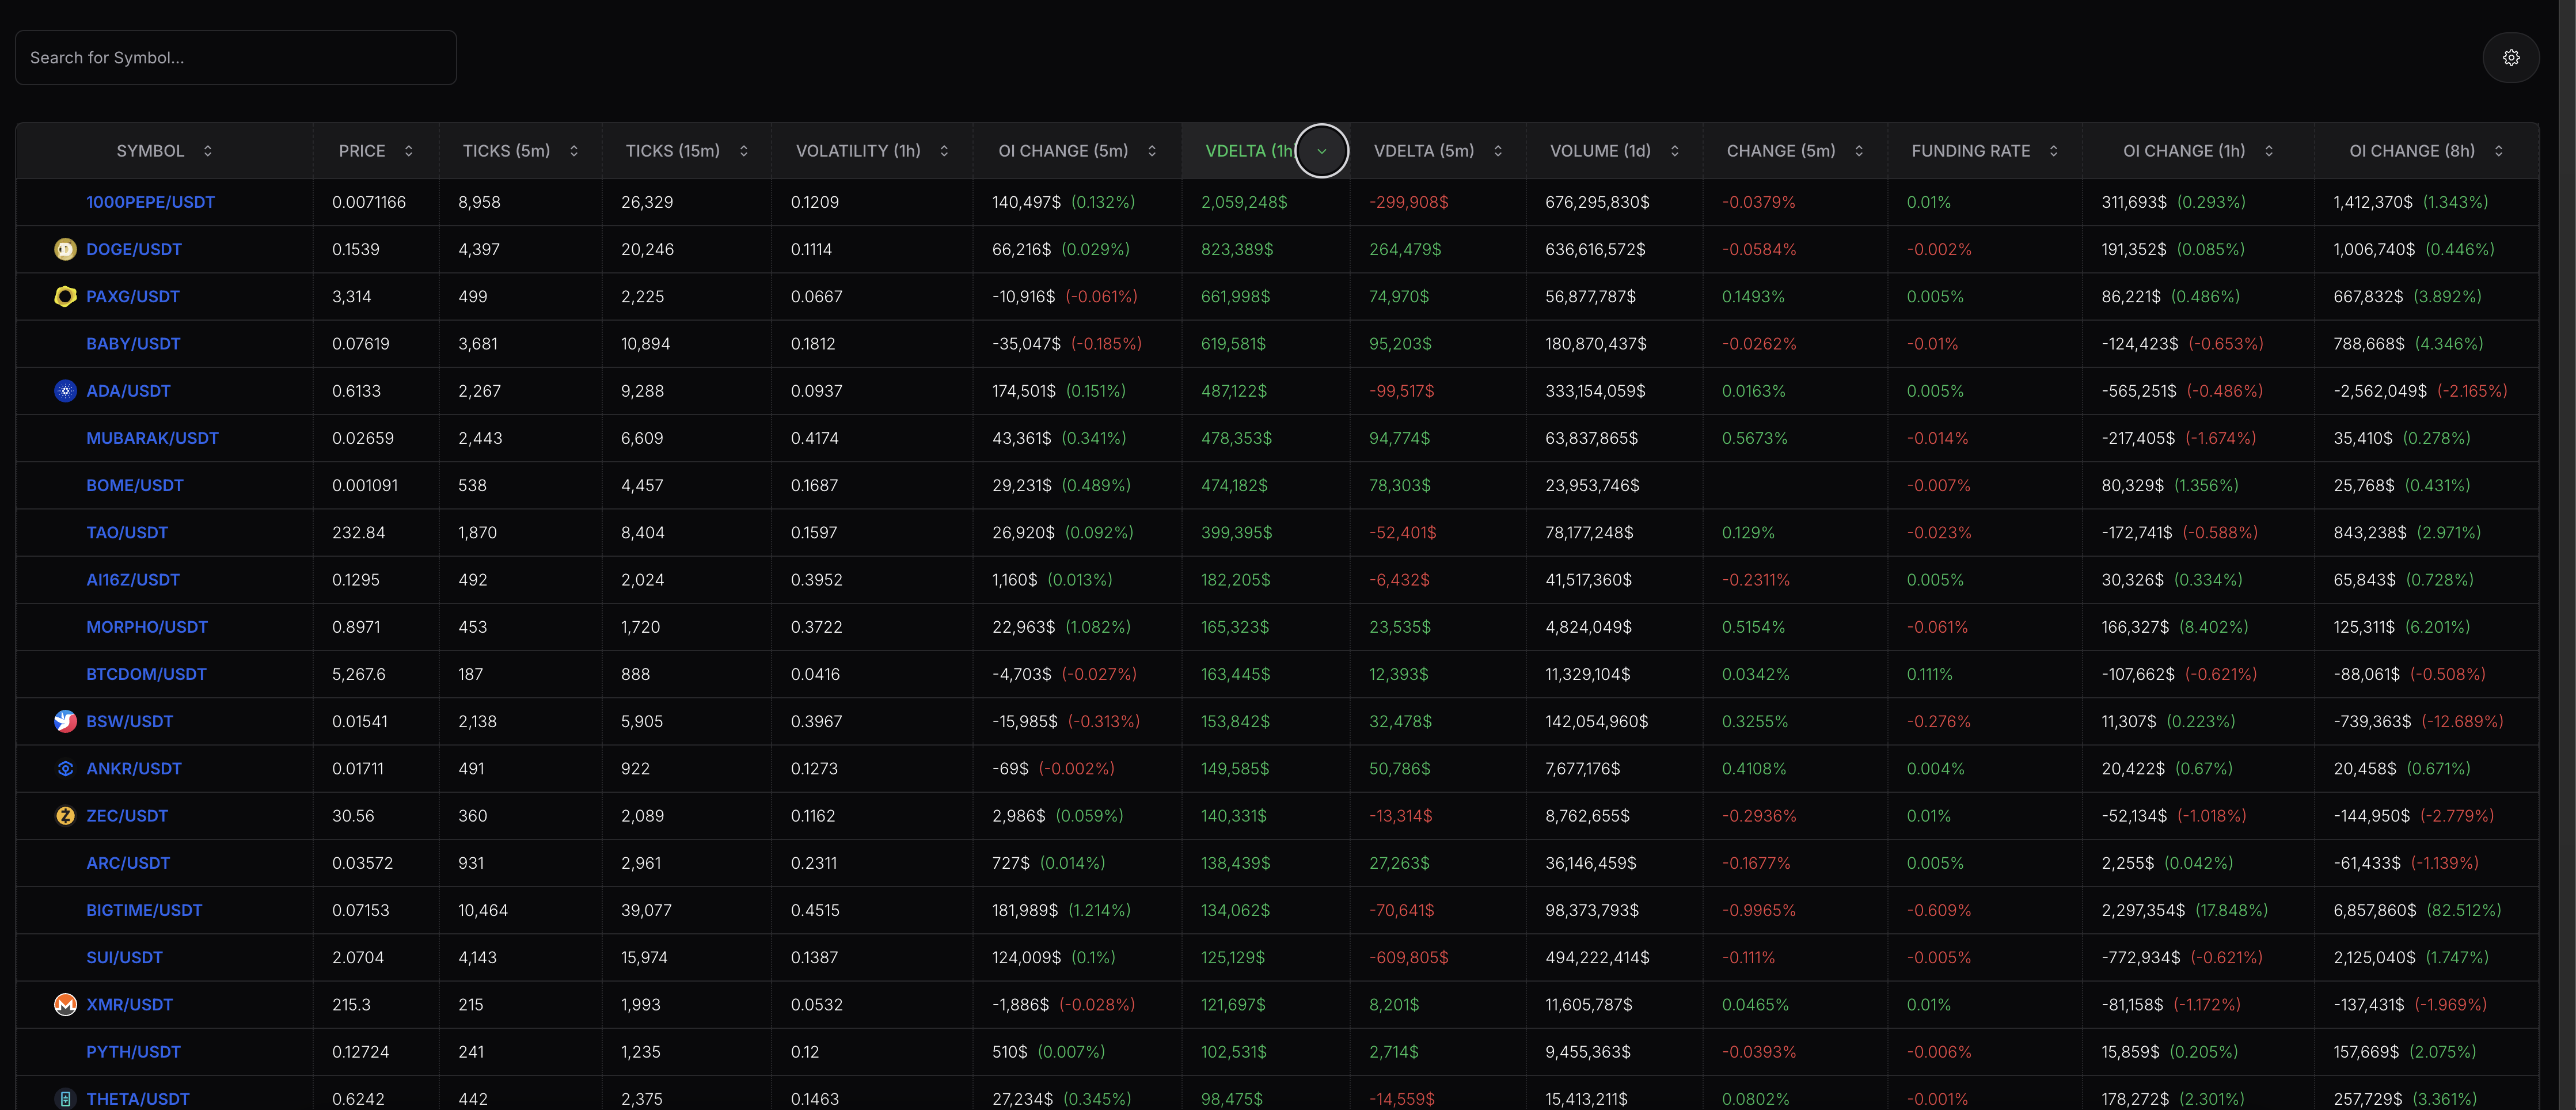This screenshot has height=1110, width=2576.
Task: Click the ANKR coin icon
Action: (x=65, y=768)
